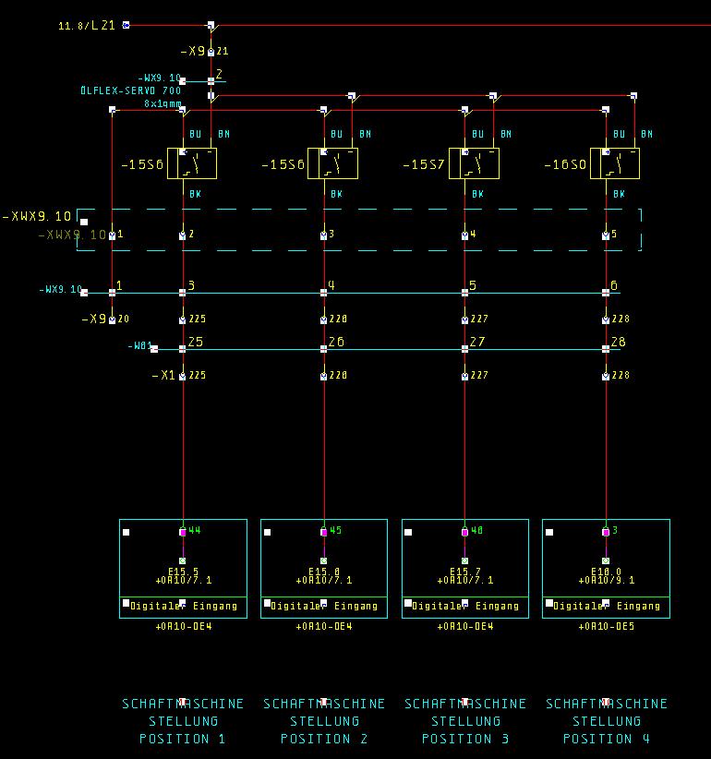Select the pink pin 45 connection point

pos(324,533)
